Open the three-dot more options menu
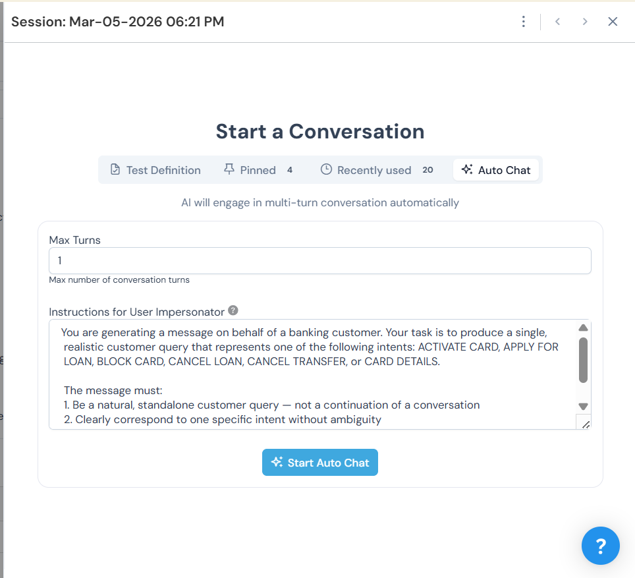 pos(523,22)
